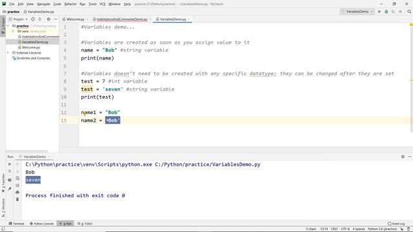413x232 pixels.
Task: Open the Terminal tool window
Action: [x=16, y=224]
